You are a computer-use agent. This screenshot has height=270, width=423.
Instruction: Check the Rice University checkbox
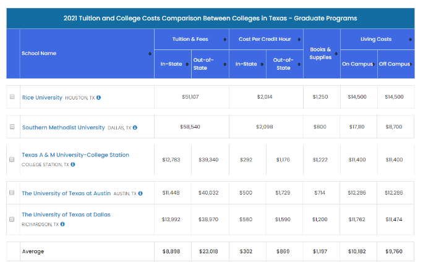pyautogui.click(x=12, y=97)
